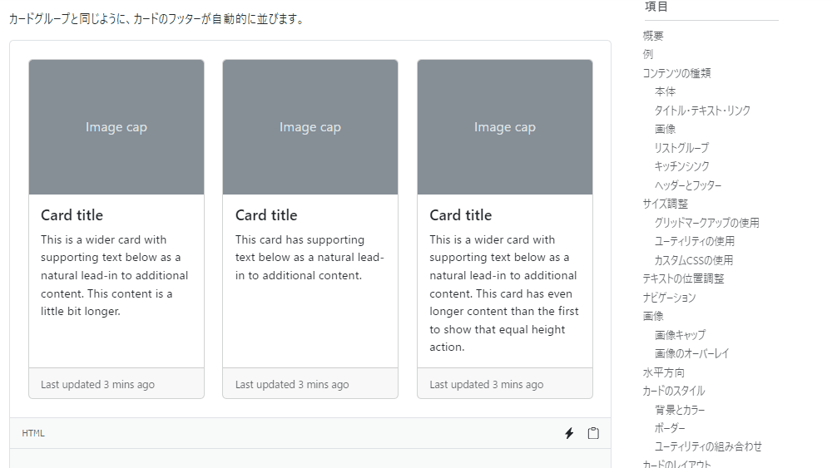Screen dimensions: 832x468
Task: Go to the 例 section link
Action: pos(647,55)
